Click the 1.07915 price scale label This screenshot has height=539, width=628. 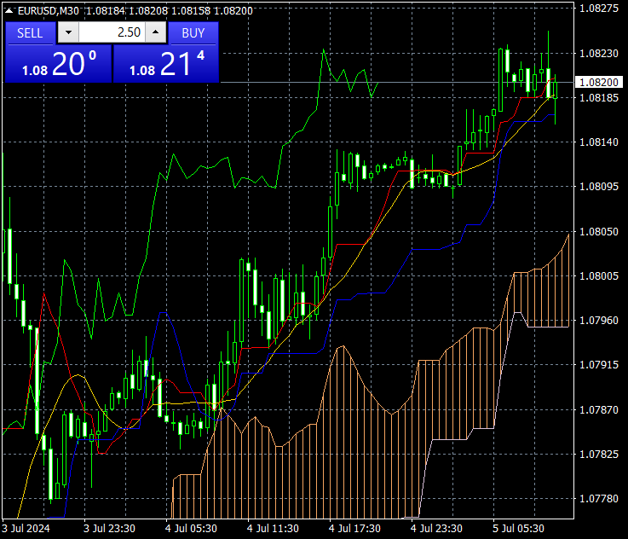tap(599, 365)
